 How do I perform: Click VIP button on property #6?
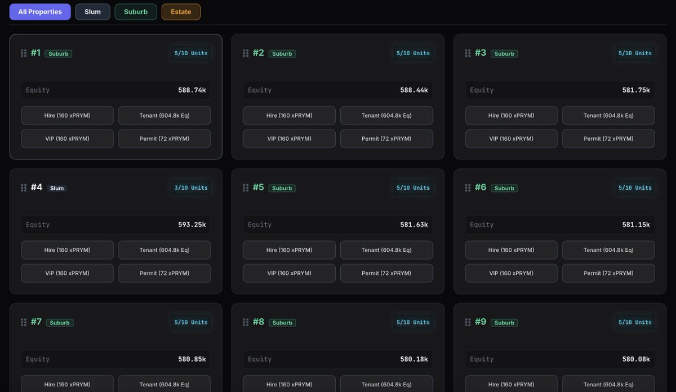(x=512, y=273)
